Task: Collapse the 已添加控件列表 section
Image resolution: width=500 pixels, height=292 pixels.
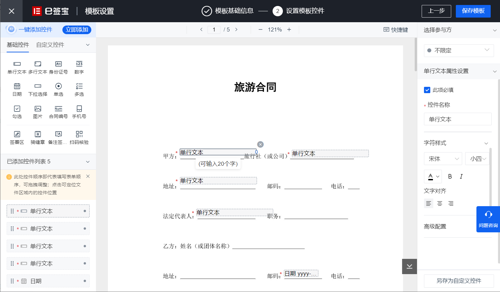Action: click(x=88, y=162)
